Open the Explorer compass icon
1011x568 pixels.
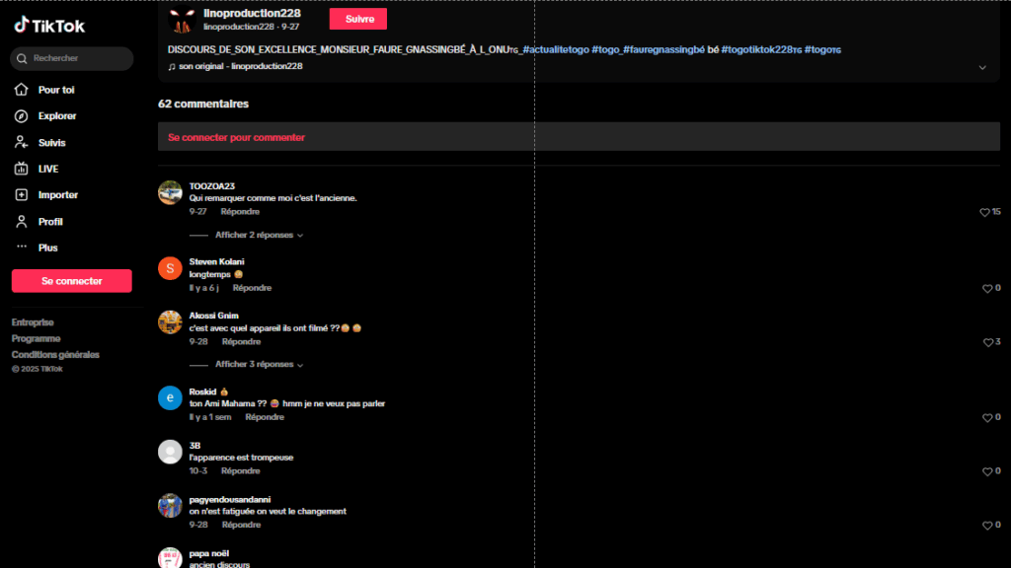point(21,116)
